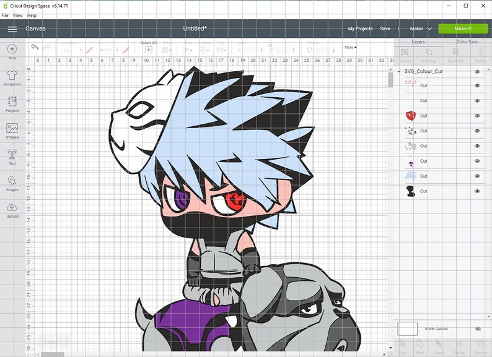Viewport: 492px width, 357px height.
Task: Click the Undo arrow
Action: pyautogui.click(x=35, y=47)
